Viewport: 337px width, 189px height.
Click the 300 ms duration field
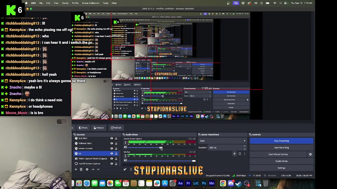[225, 148]
